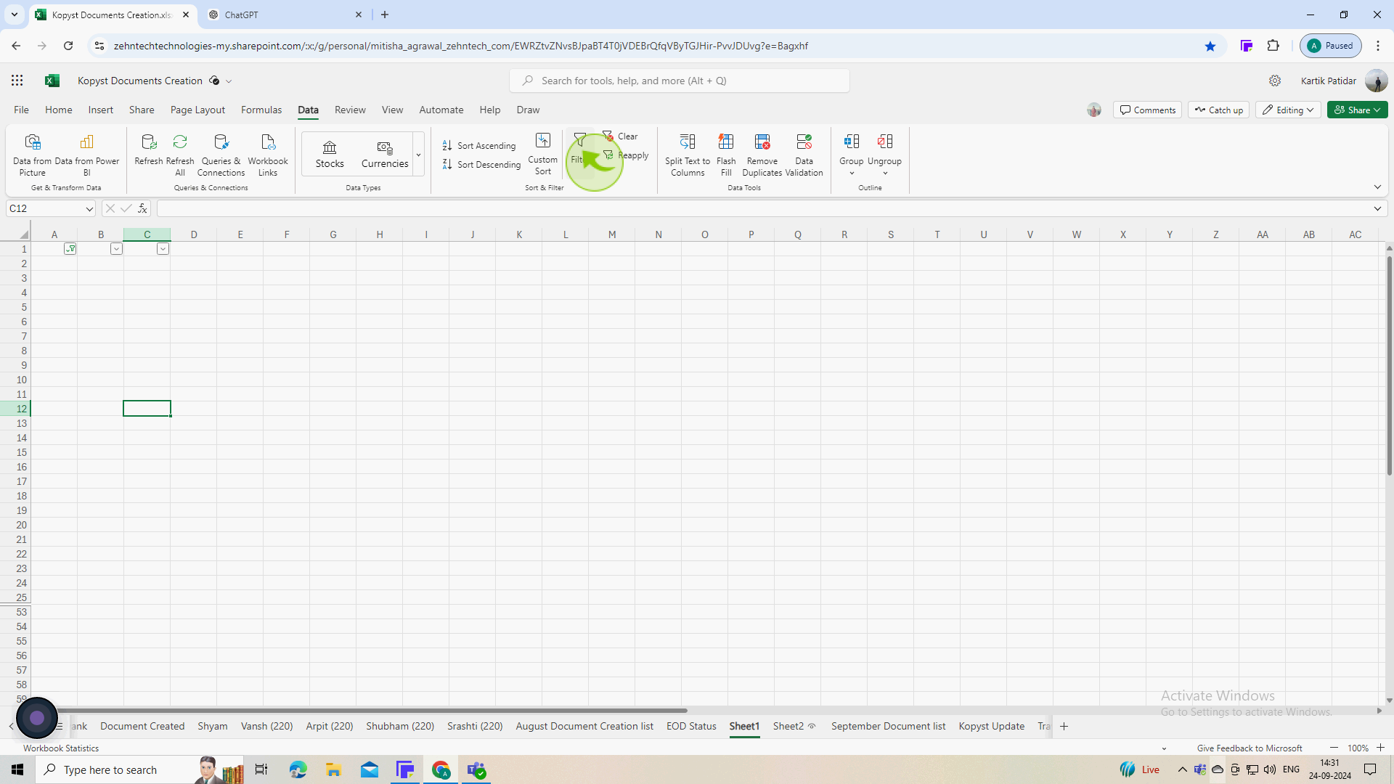Open the all sheets list icon
Viewport: 1394px width, 784px height.
[x=60, y=726]
